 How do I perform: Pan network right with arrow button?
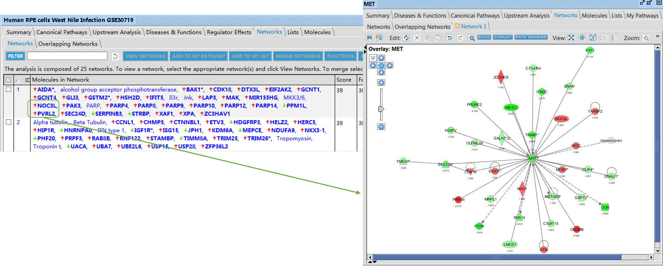point(389,66)
